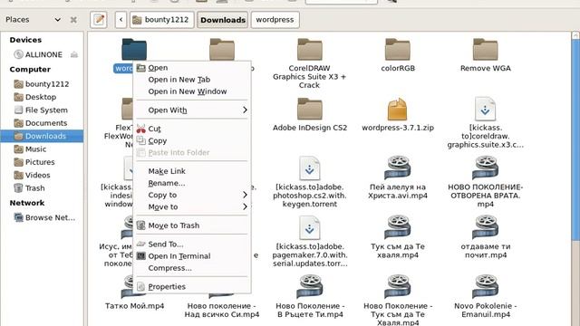Viewport: 580px width, 326px height.
Task: Choose Copy from context menu
Action: 192,141
